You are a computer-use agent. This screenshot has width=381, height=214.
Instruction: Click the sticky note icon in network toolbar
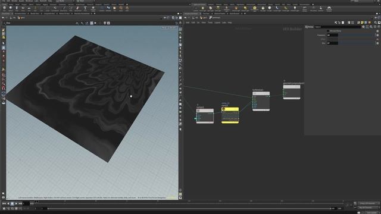point(362,23)
